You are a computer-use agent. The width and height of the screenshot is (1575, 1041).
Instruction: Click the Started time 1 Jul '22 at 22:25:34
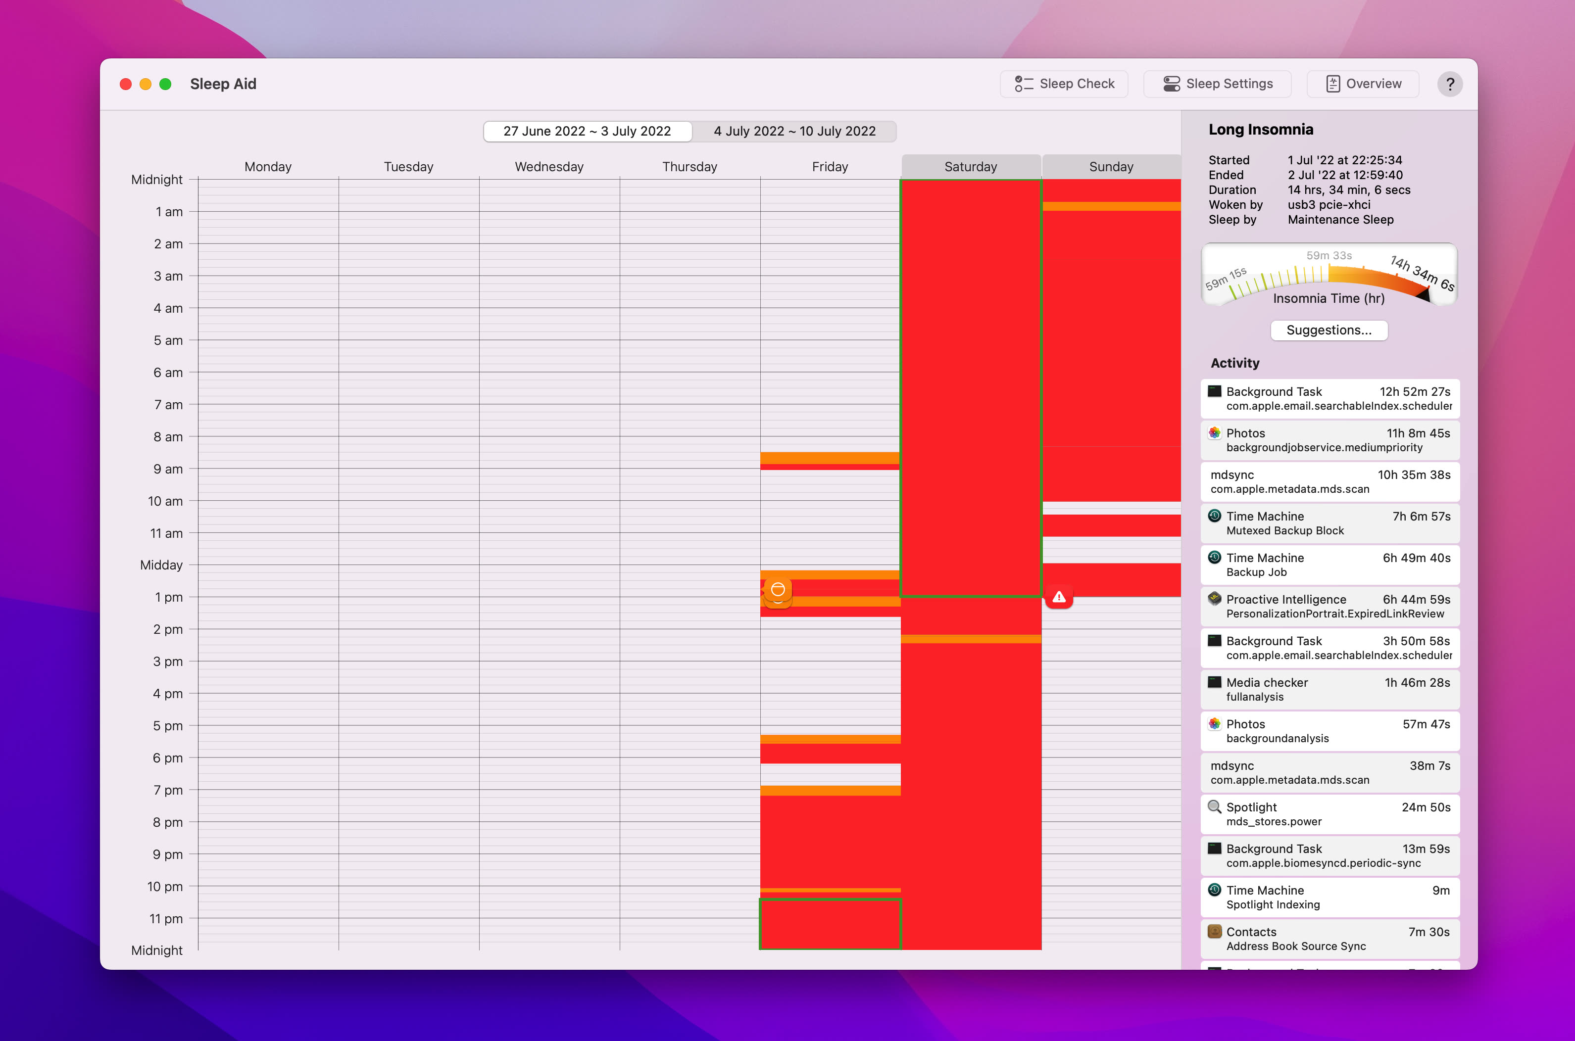[1345, 160]
